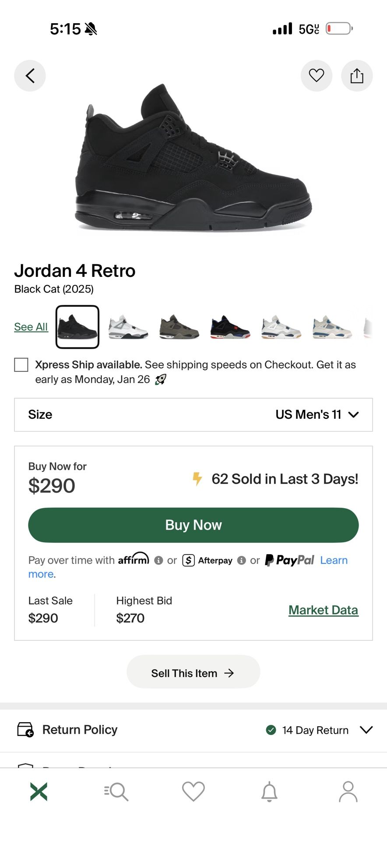Image resolution: width=387 pixels, height=841 pixels.
Task: Enable the Xpress Ship checkbox
Action: tap(21, 364)
